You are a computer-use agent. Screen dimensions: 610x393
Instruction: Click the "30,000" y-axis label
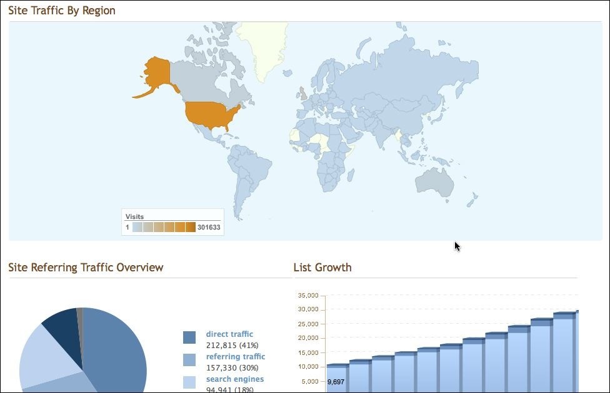(x=308, y=309)
